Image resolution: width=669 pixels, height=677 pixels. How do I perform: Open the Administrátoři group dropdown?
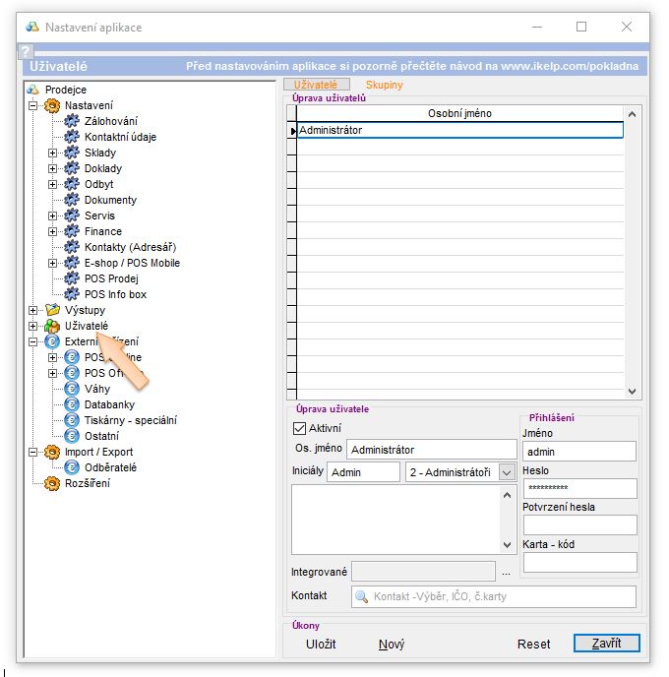pyautogui.click(x=507, y=472)
